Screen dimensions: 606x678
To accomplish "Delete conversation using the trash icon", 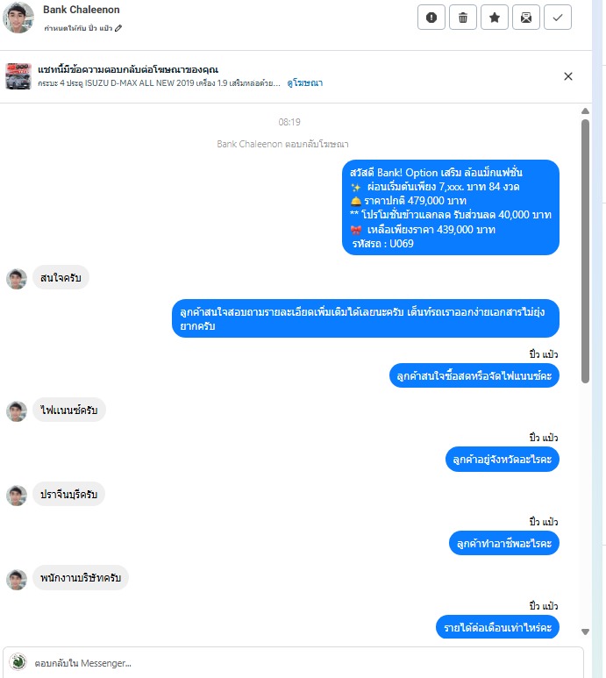I will 462,18.
